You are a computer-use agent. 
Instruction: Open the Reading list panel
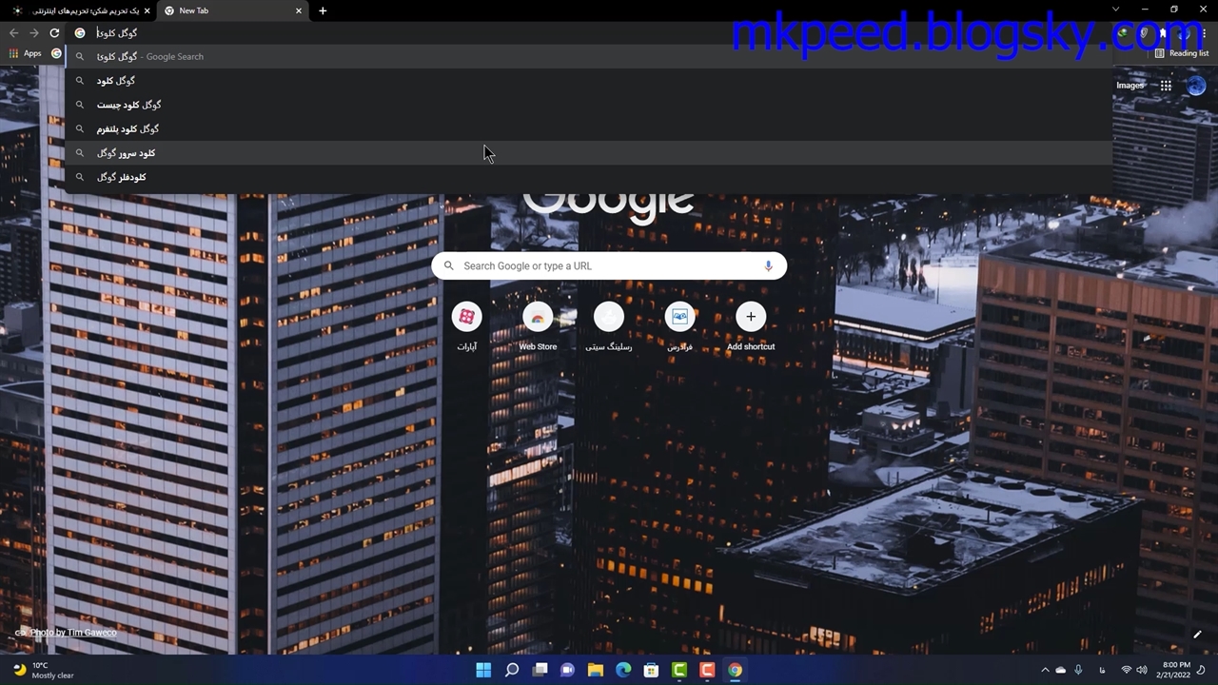(1181, 53)
